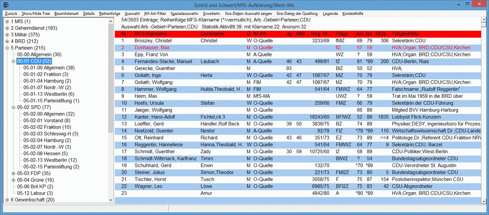
Task: Click the Flags column header
Action: pyautogui.click(x=342, y=34)
